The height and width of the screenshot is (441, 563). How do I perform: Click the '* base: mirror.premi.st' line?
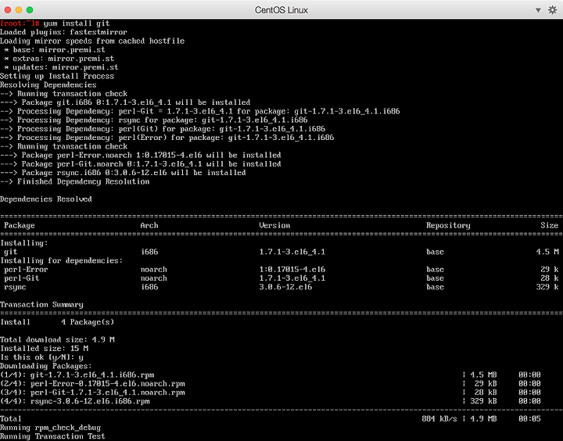(55, 50)
